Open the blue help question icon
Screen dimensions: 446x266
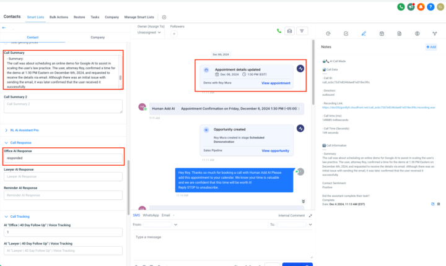coord(431,7)
